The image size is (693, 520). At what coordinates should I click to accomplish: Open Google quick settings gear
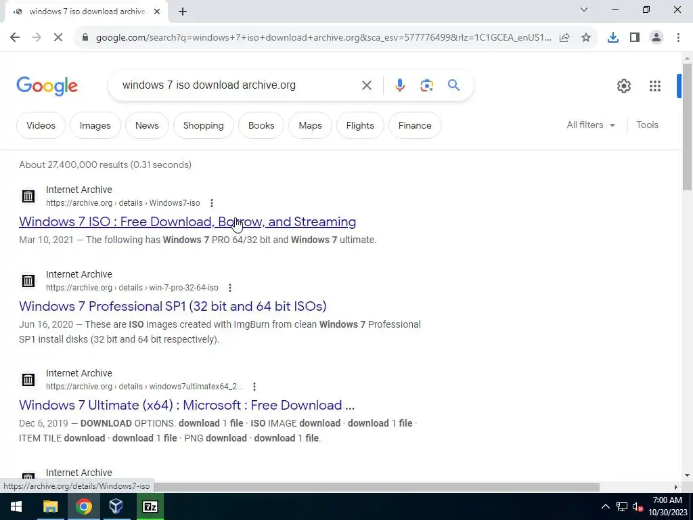pyautogui.click(x=623, y=86)
